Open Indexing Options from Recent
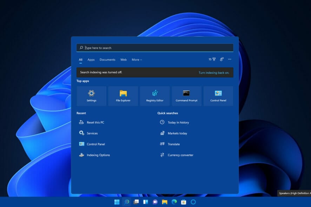 pos(99,155)
